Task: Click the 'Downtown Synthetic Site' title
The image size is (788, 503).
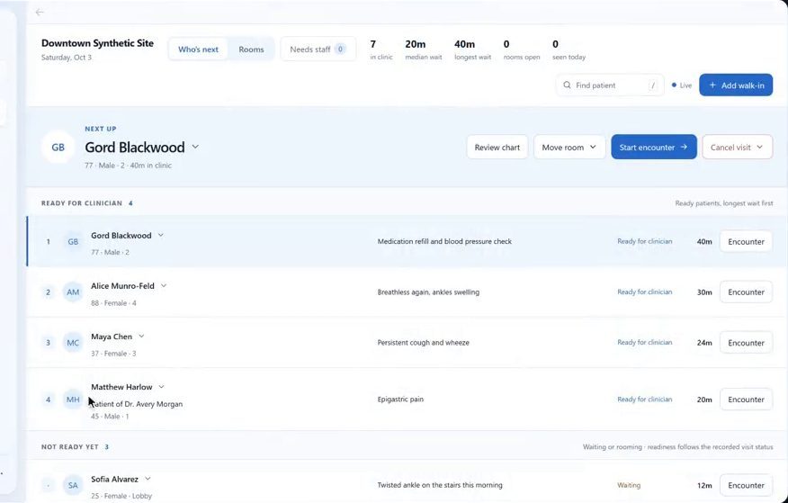Action: pyautogui.click(x=97, y=43)
